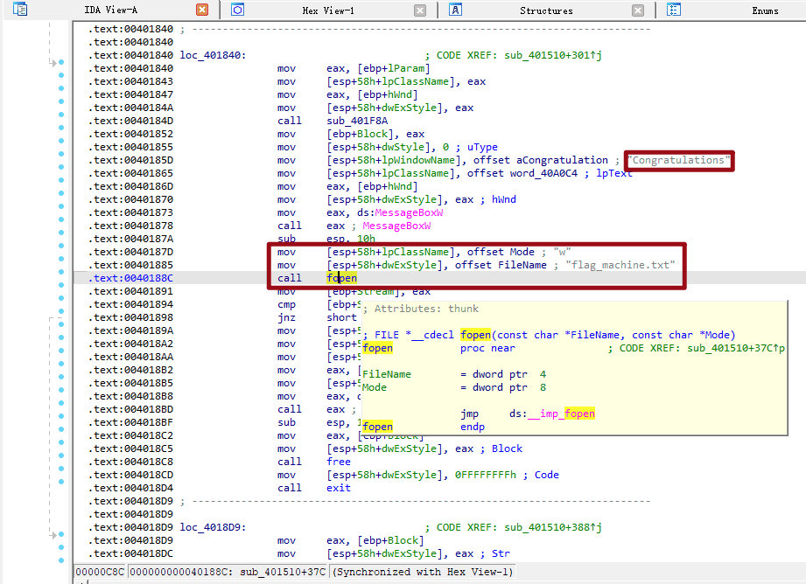Click loc_4018D9 label
The image size is (806, 584).
(x=213, y=527)
